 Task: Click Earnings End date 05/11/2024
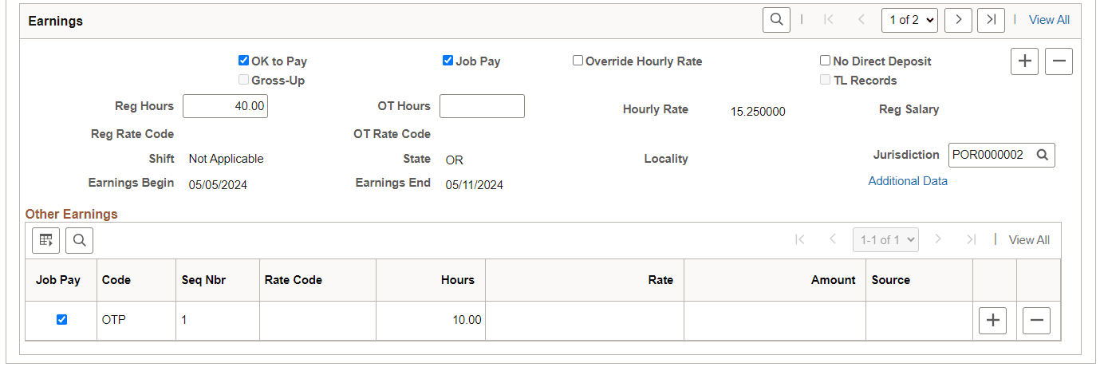(x=475, y=185)
